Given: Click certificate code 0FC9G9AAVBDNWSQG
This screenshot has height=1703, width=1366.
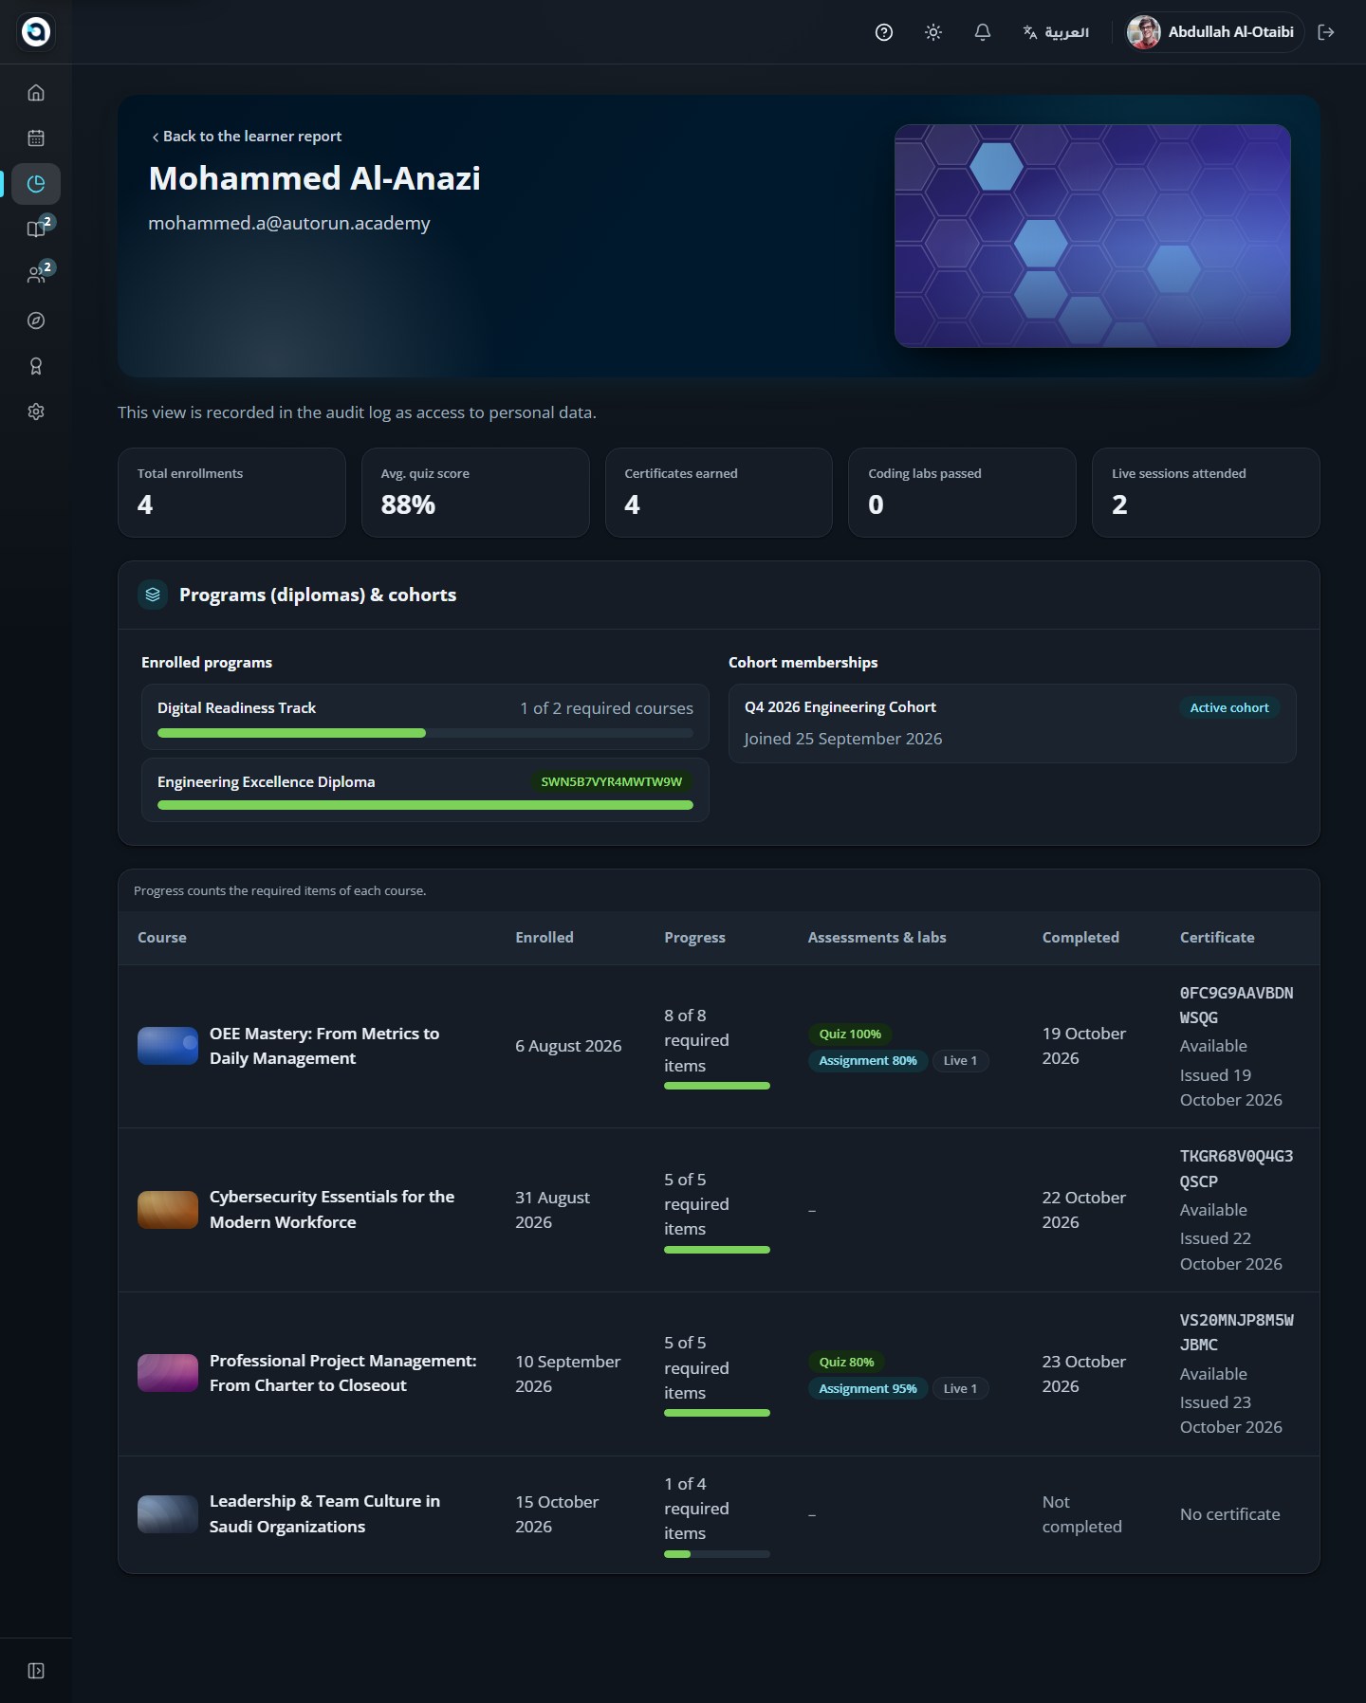Looking at the screenshot, I should [1236, 1005].
